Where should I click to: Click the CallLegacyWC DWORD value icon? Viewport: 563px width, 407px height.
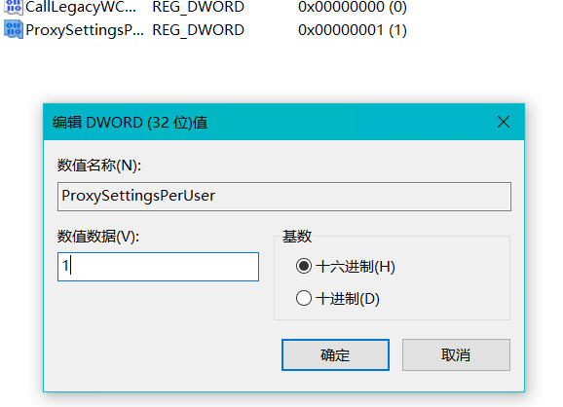pos(14,7)
